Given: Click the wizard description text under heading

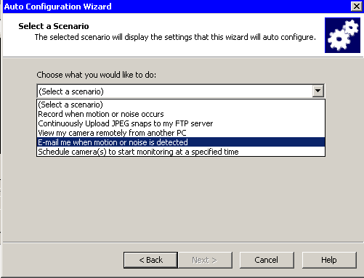Looking at the screenshot, I should pyautogui.click(x=175, y=37).
